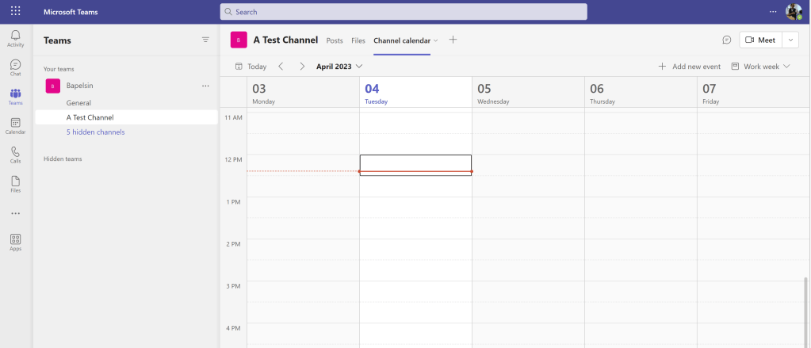Switch to the Posts tab
Screen dimensions: 811x348
click(x=335, y=40)
